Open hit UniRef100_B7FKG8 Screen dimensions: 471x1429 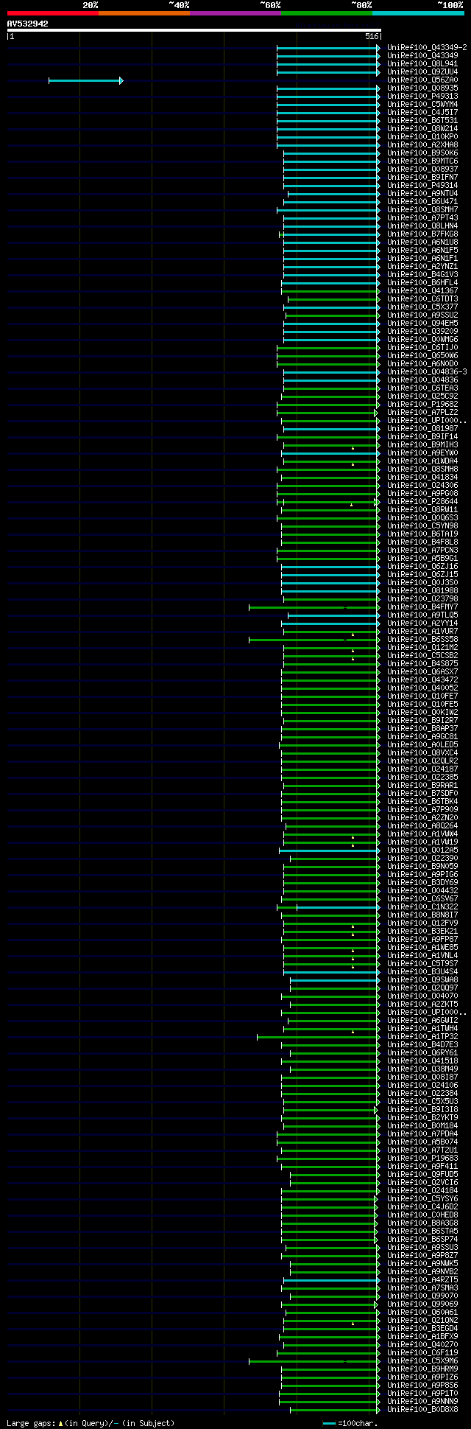[422, 234]
